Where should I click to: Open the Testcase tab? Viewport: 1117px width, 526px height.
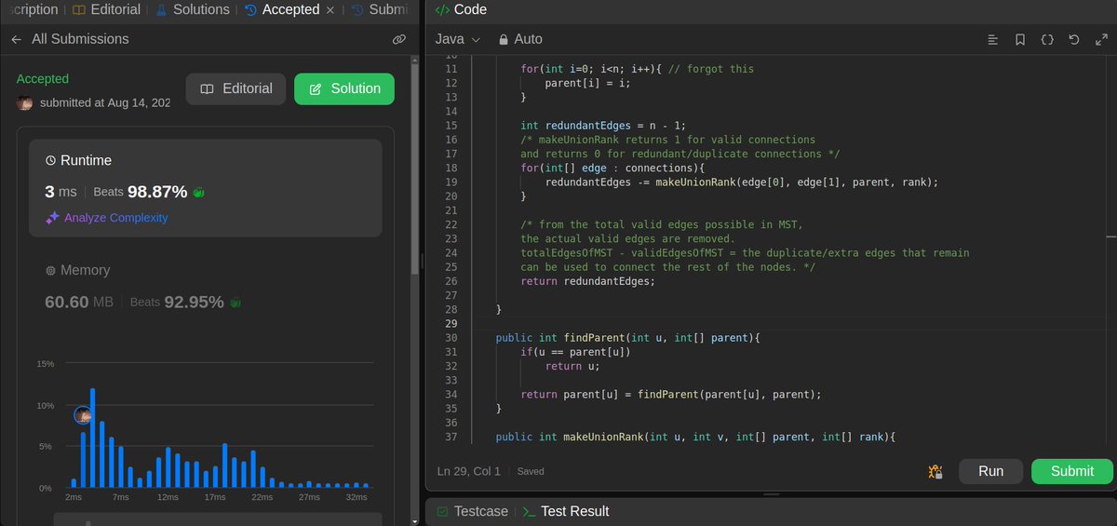(472, 511)
